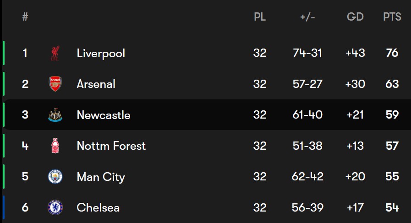Click Newcastle's 61-40 goals record
Image resolution: width=411 pixels, height=223 pixels.
[x=307, y=115]
